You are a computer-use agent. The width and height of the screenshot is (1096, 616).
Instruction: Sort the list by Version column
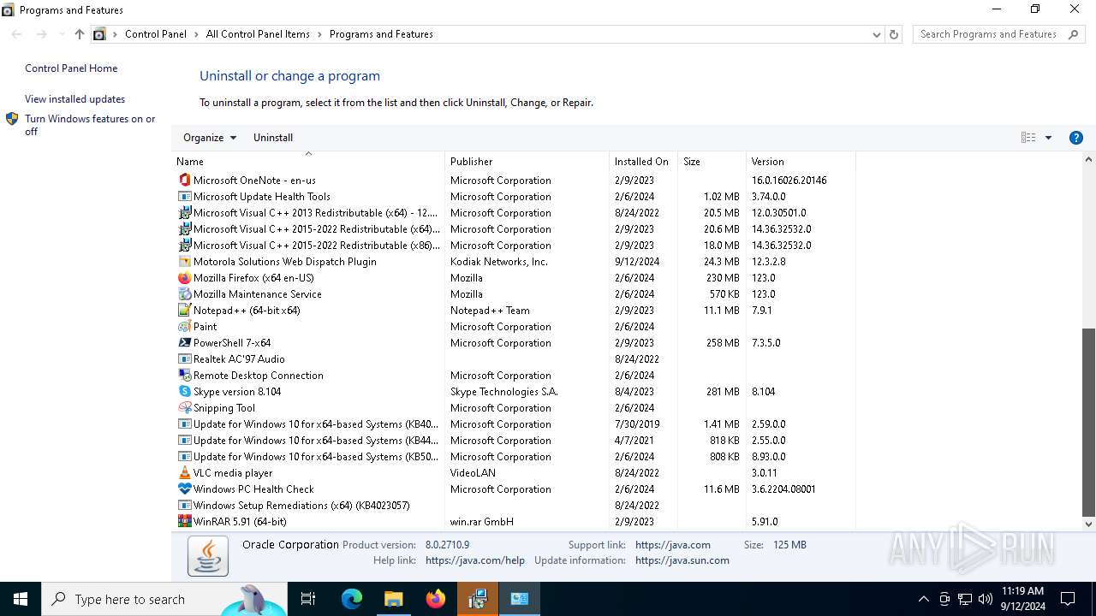click(801, 162)
